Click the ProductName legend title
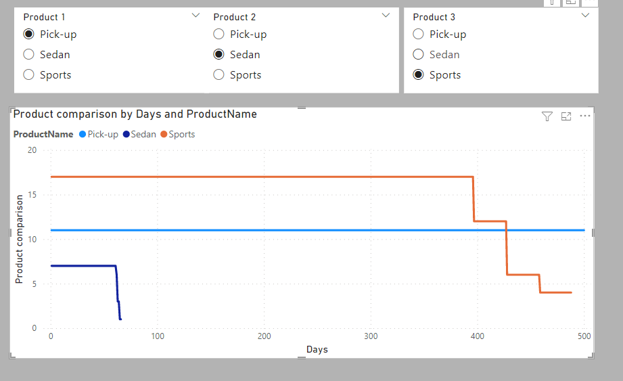Viewport: 623px width, 381px height. [43, 134]
